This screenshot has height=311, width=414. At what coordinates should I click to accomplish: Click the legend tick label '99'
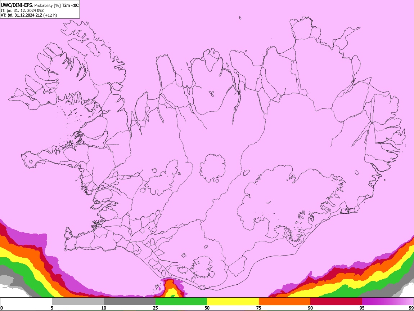pos(411,308)
